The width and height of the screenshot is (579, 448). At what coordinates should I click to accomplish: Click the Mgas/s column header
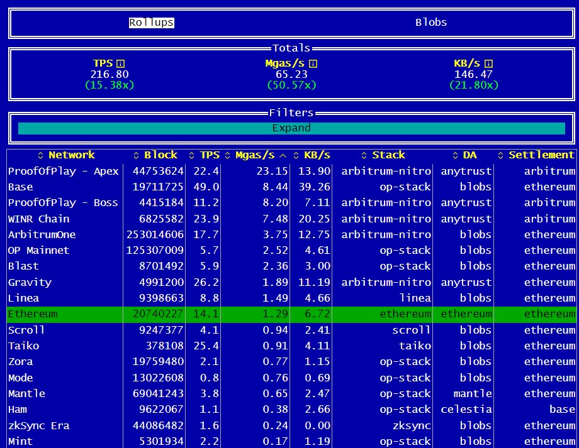coord(255,155)
